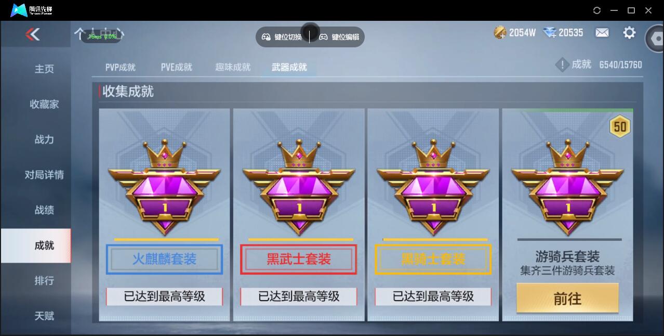Screen dimensions: 664x336
Task: Click the 前往 button
Action: point(567,298)
